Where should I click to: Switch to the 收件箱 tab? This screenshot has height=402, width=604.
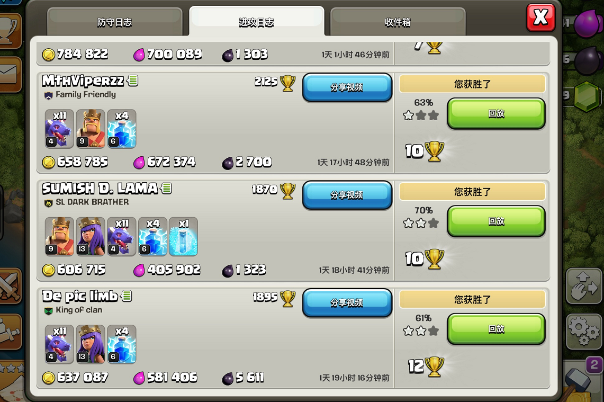(398, 22)
